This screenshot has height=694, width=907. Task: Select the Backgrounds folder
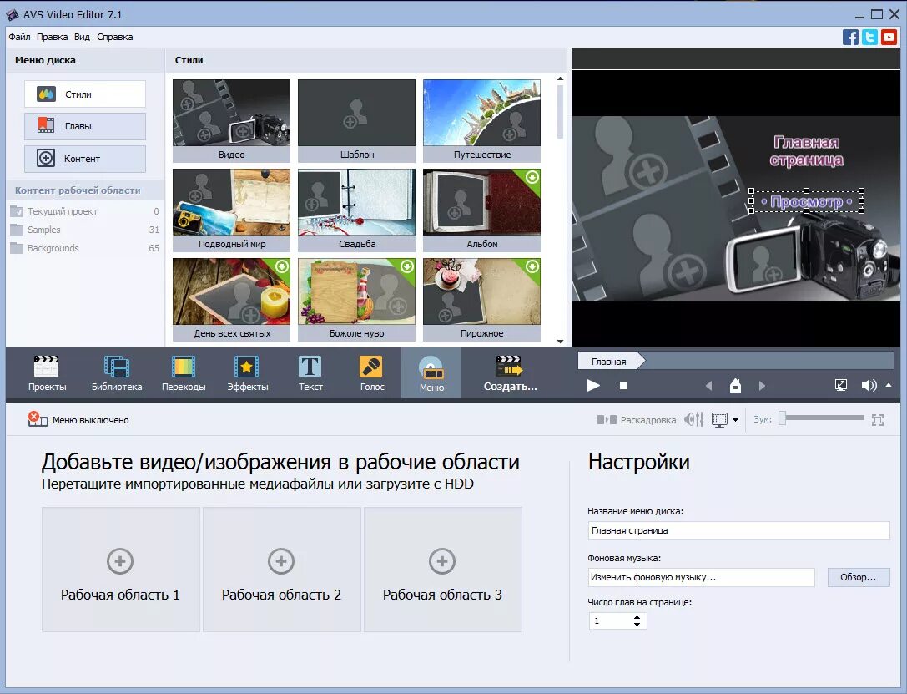84,248
